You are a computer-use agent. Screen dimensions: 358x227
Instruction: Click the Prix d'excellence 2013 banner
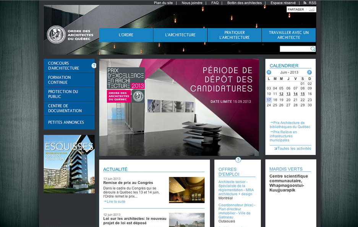[x=179, y=107]
